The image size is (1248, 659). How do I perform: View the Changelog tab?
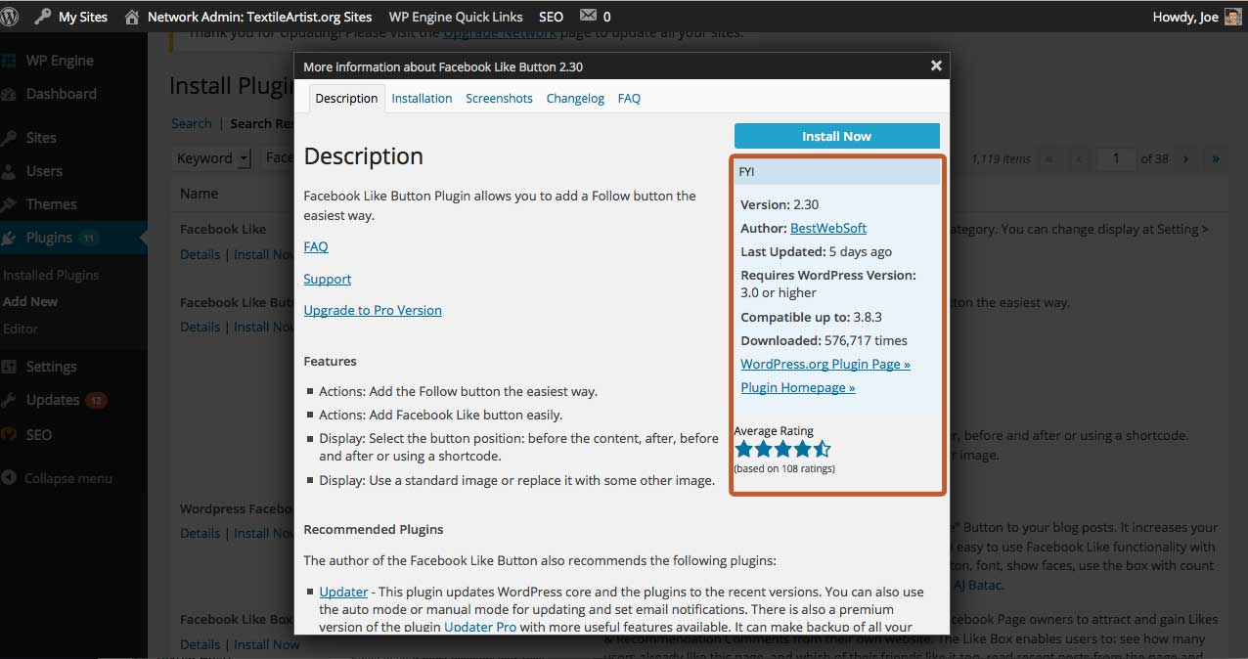[575, 98]
